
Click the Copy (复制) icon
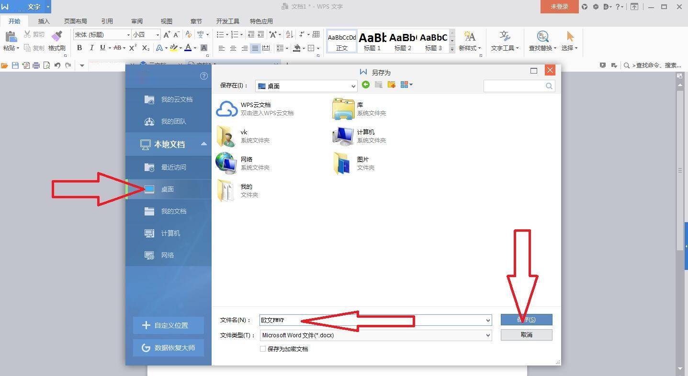point(27,48)
